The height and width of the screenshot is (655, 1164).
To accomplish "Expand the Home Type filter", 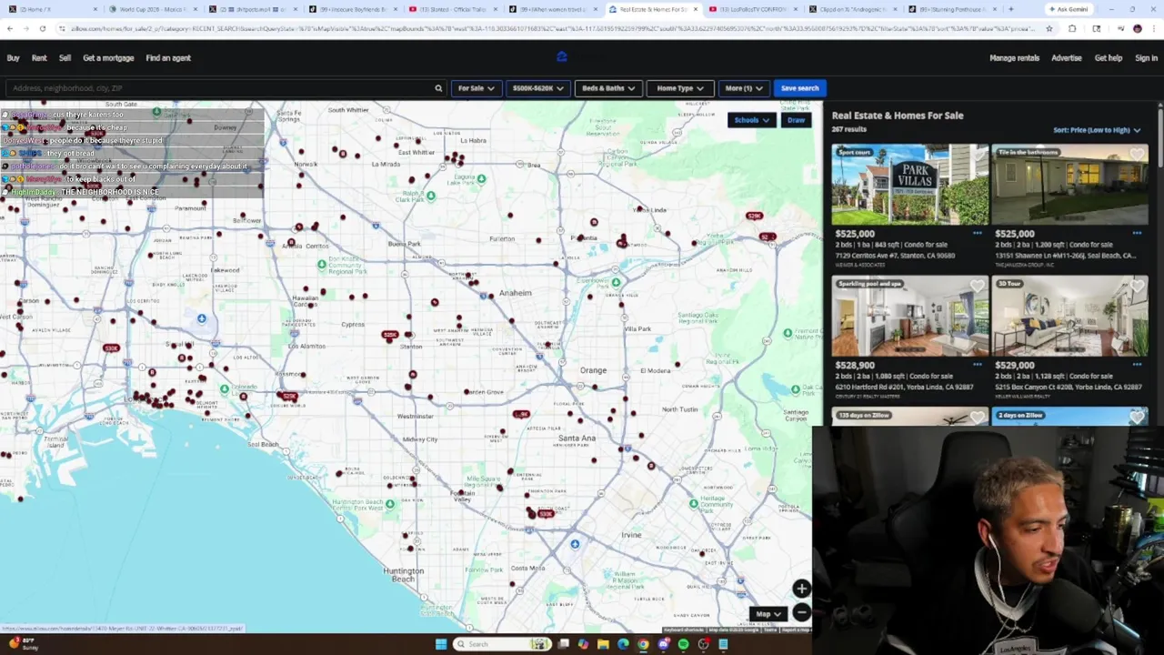I will [x=680, y=88].
